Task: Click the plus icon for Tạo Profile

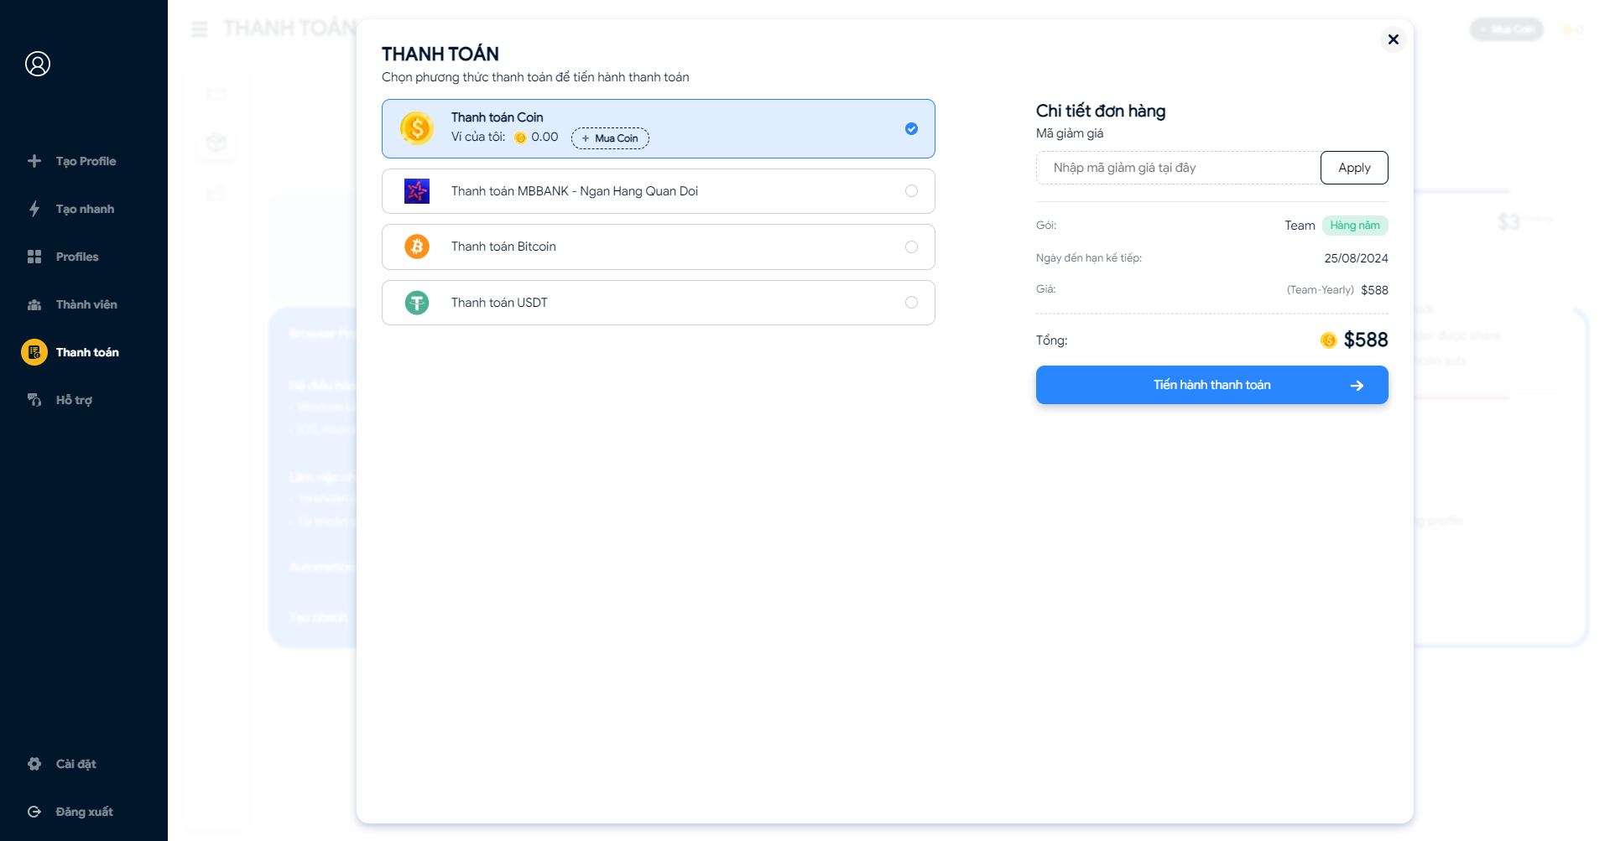Action: tap(34, 161)
